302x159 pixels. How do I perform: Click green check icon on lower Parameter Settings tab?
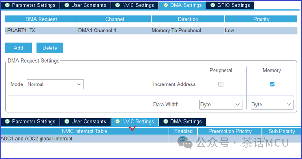tap(7, 121)
